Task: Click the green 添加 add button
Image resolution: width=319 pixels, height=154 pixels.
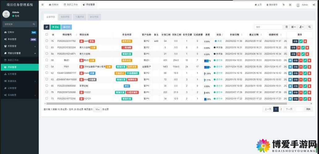Action: click(55, 27)
